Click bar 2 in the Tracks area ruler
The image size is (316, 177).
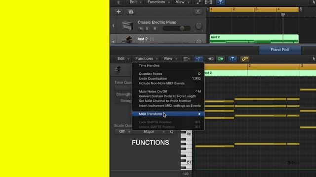click(x=234, y=9)
